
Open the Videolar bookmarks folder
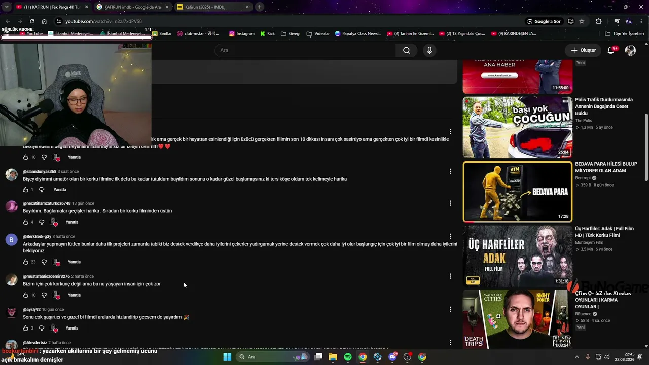(x=318, y=34)
